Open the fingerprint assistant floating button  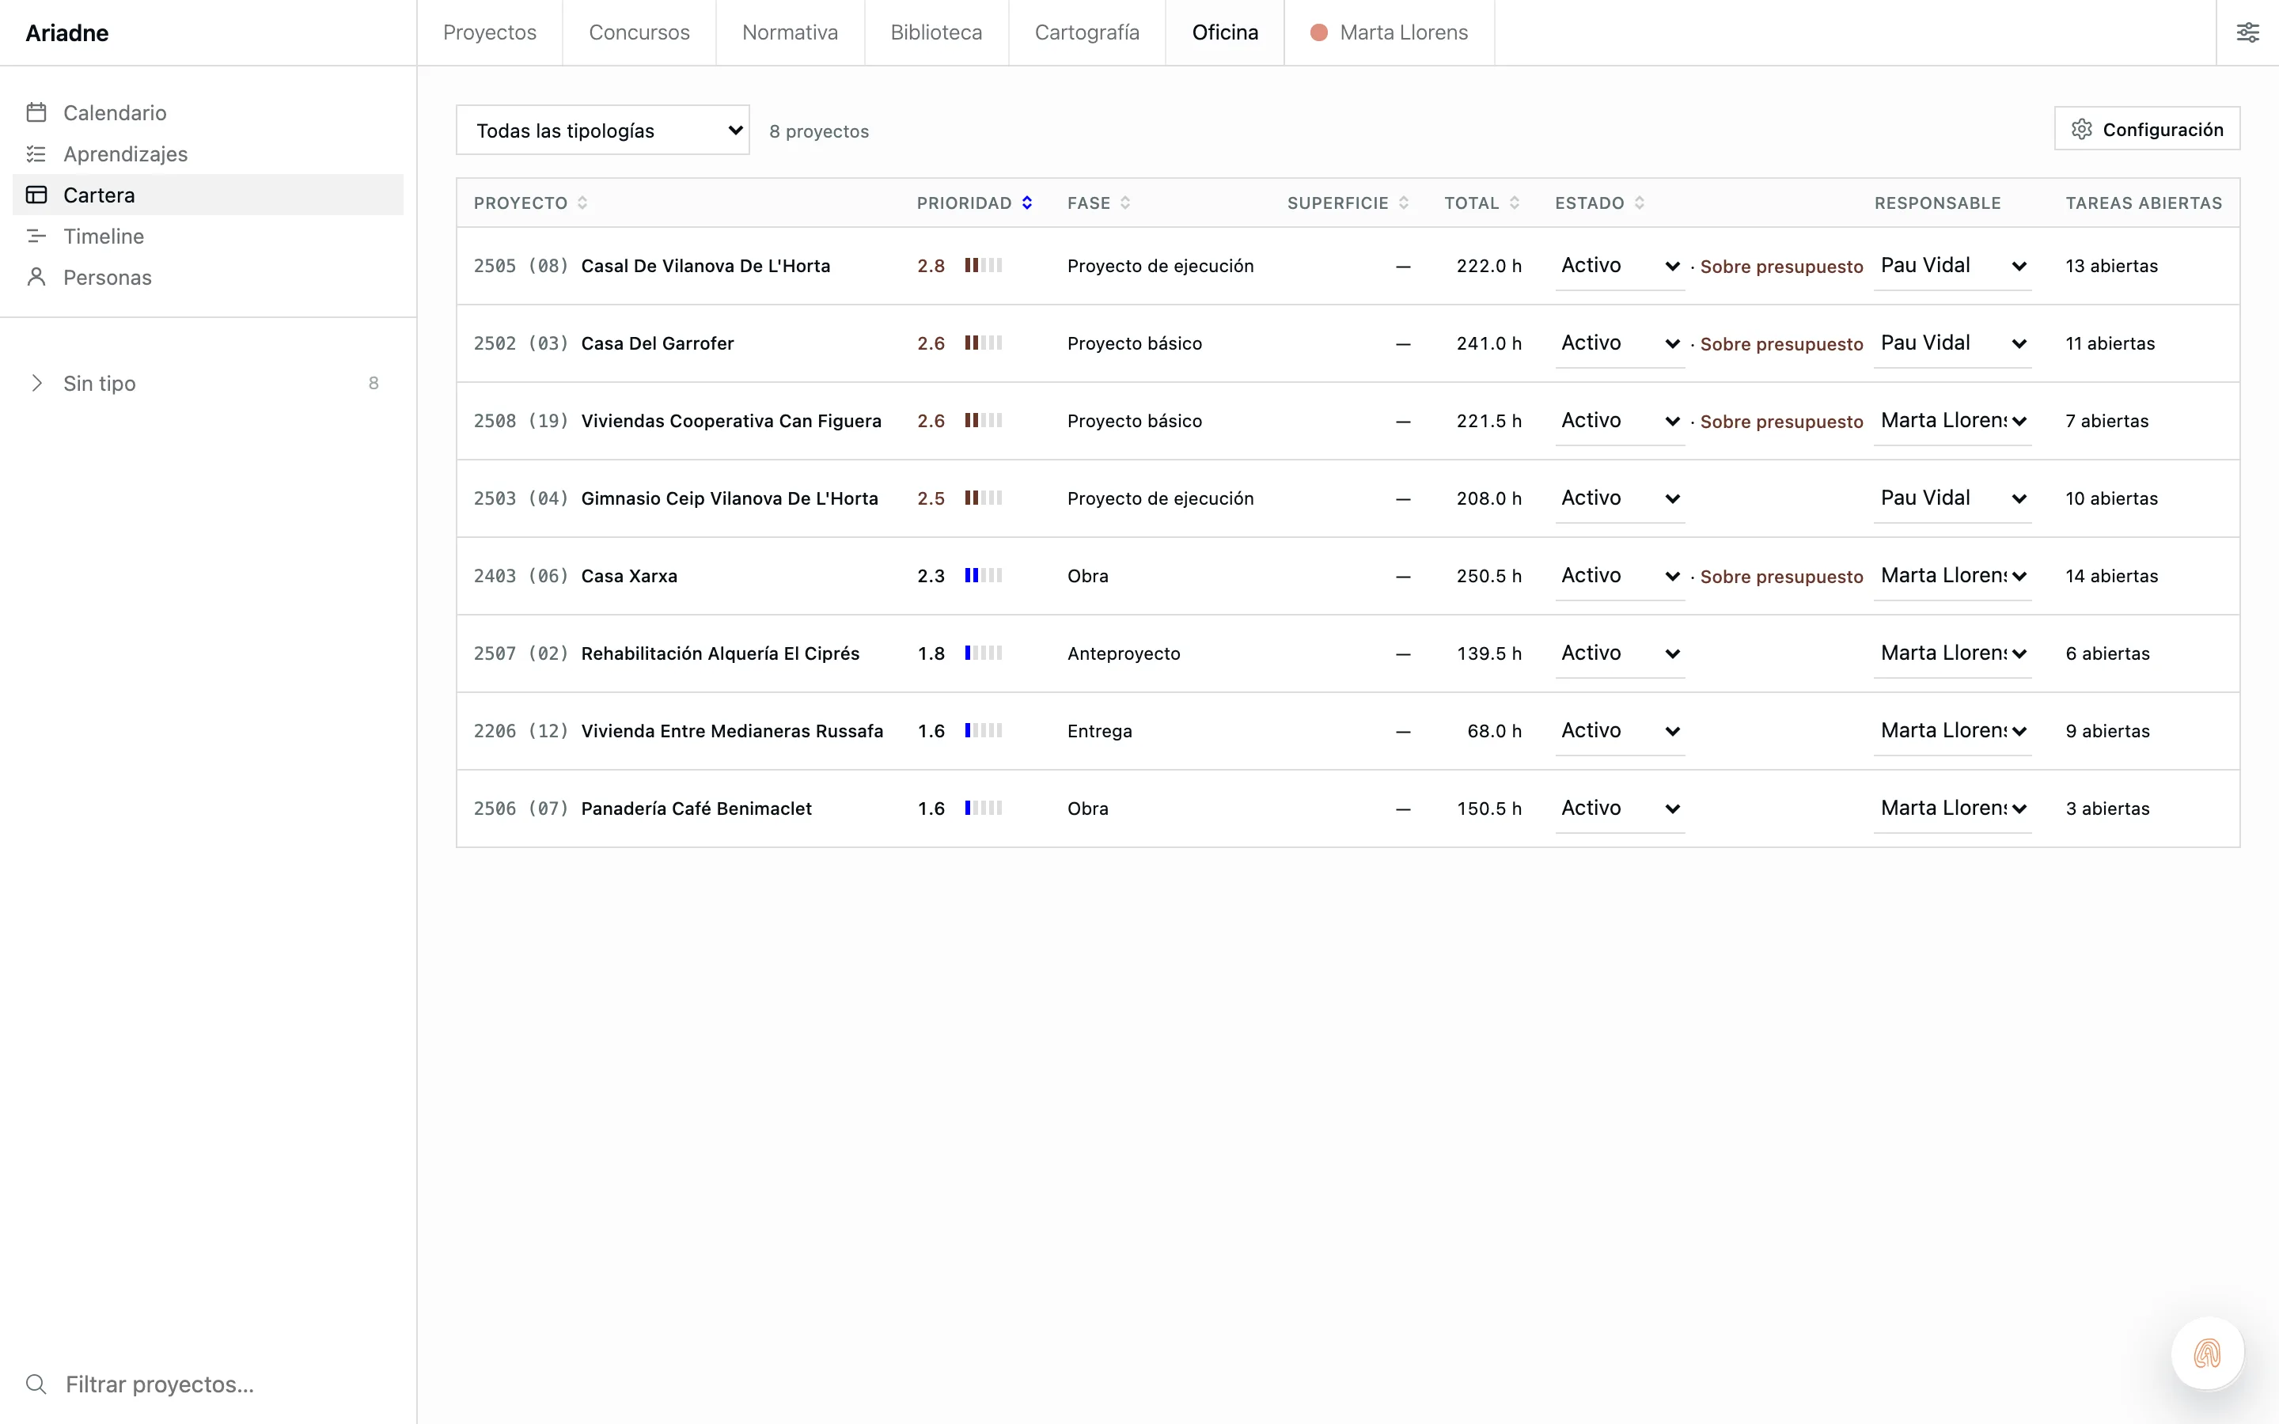[2208, 1354]
